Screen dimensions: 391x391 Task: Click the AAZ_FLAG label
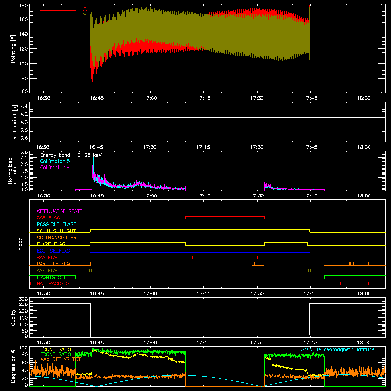(48, 270)
